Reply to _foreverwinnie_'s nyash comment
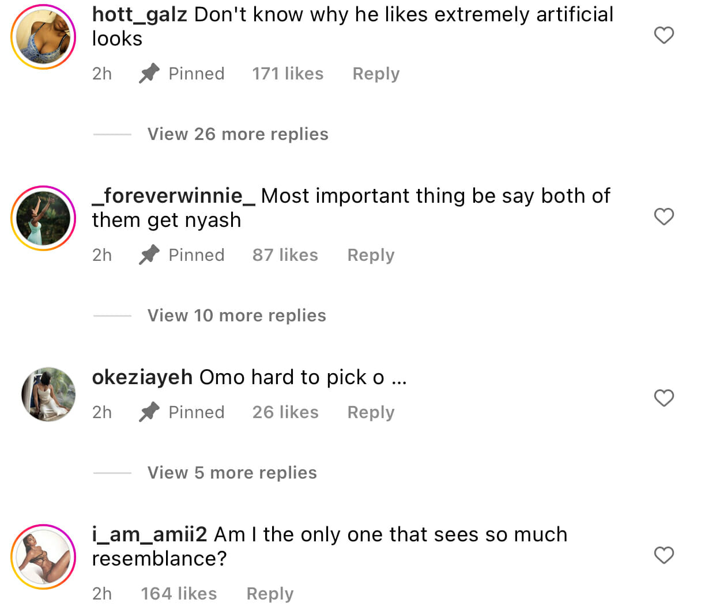 point(371,255)
